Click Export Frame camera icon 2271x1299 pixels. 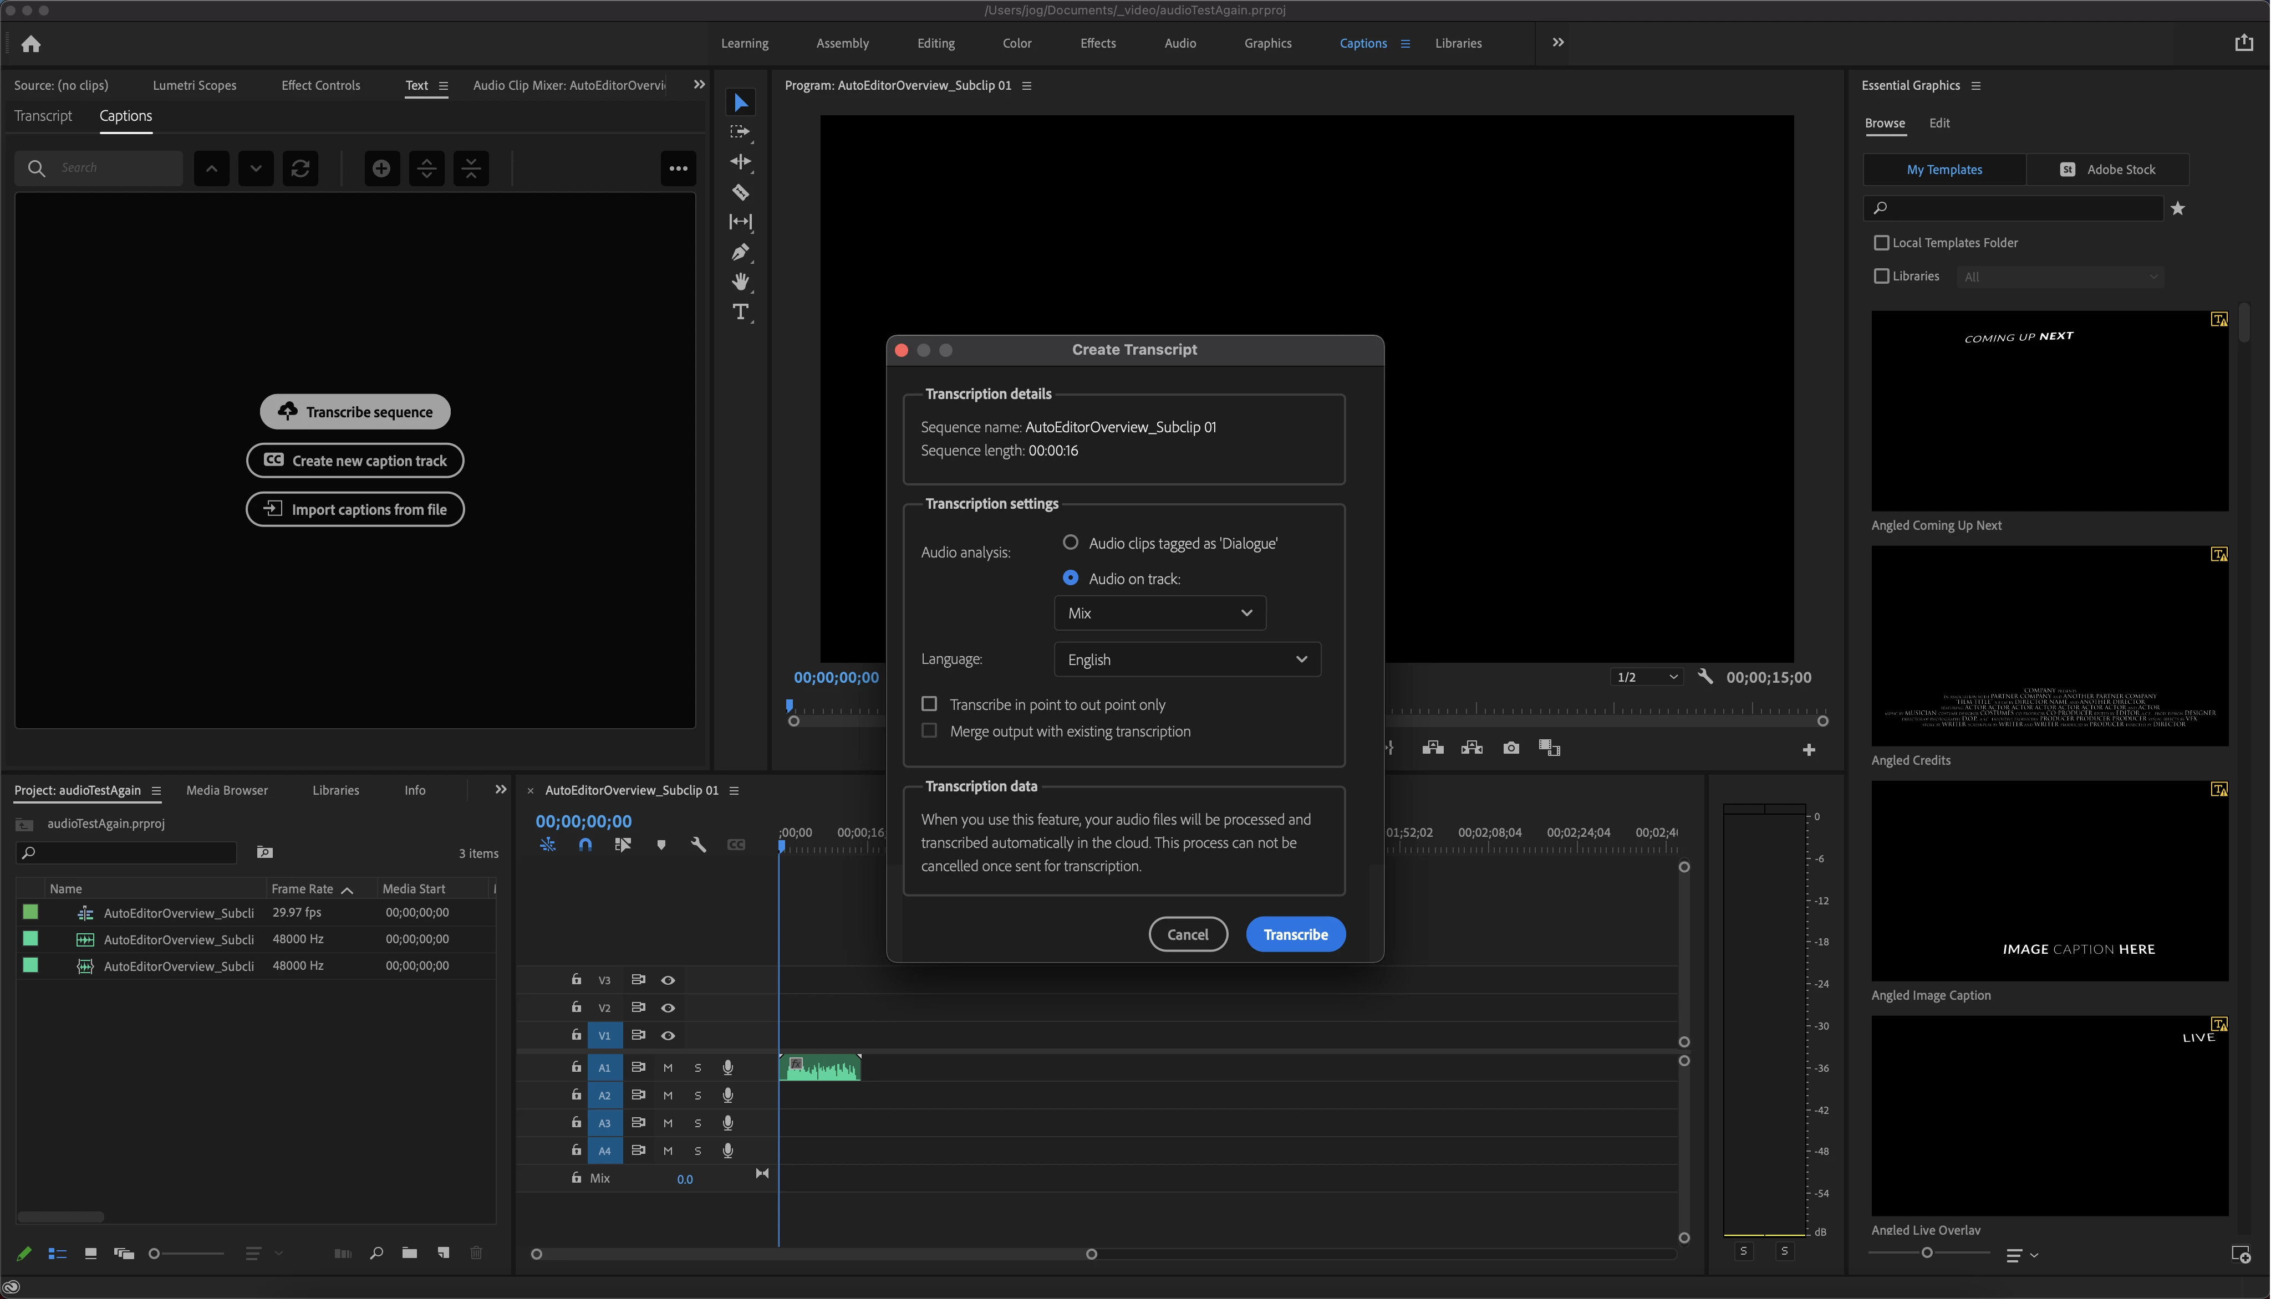[x=1510, y=748]
